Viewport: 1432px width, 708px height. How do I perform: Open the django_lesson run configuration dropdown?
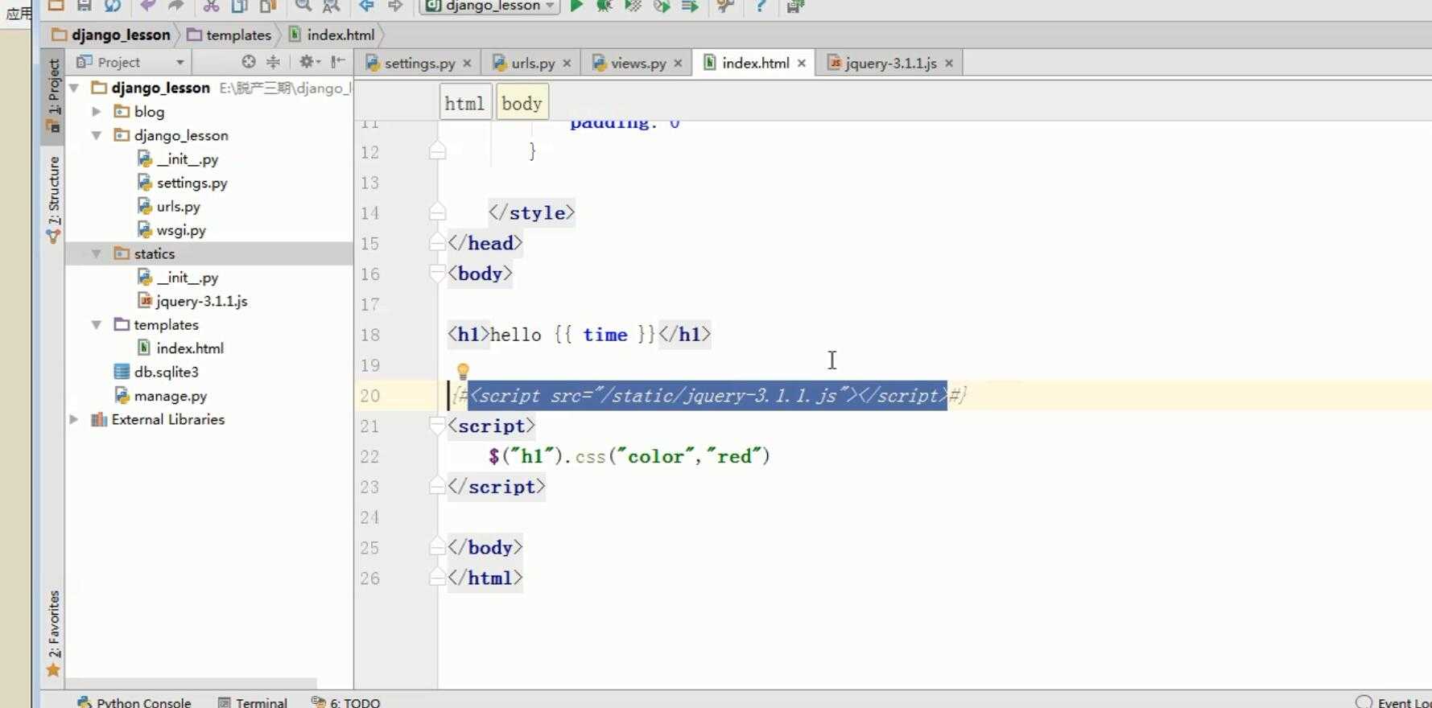489,6
